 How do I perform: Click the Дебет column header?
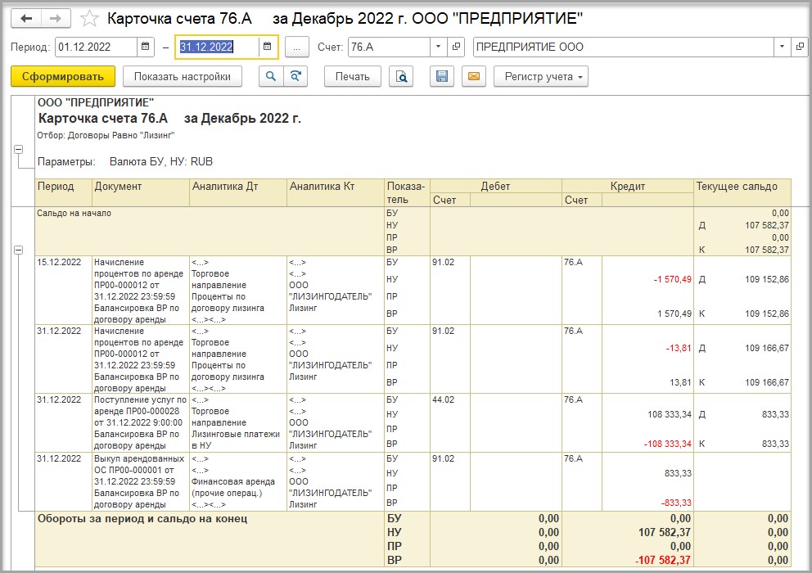(495, 187)
